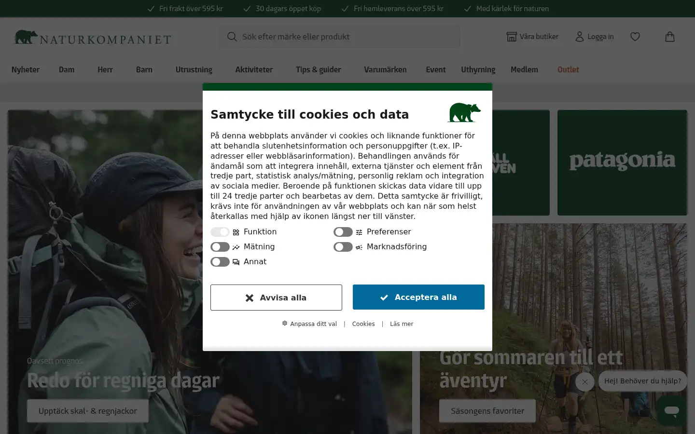Click the Funktion category icon
Image resolution: width=695 pixels, height=434 pixels.
[236, 232]
